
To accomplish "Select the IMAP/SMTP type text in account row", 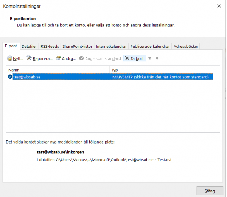I will pos(160,77).
